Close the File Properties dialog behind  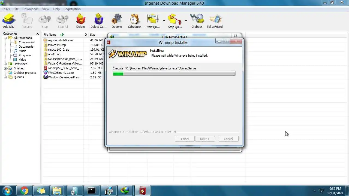(236, 36)
